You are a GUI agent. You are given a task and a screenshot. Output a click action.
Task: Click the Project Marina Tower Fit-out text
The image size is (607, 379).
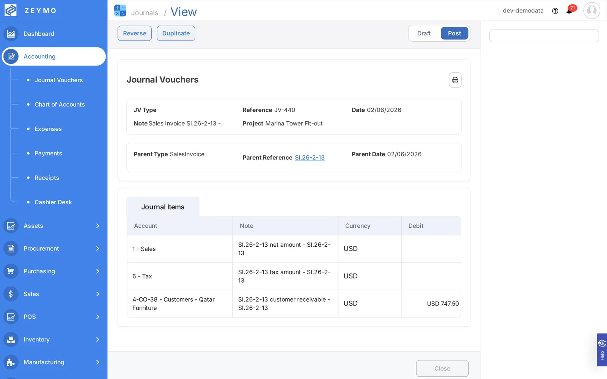[x=282, y=124]
